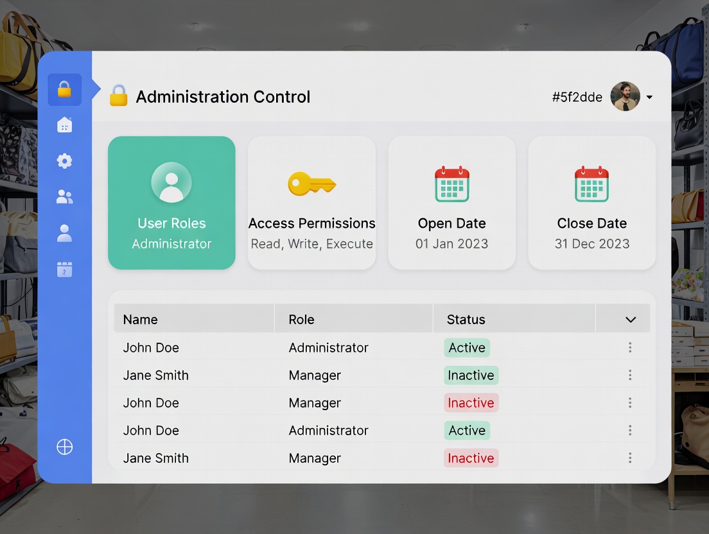Open settings gear in sidebar
Screen dimensions: 709x534
(x=64, y=161)
